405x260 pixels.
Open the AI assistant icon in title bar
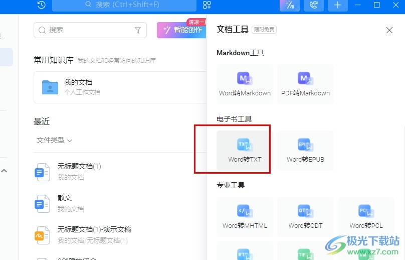tap(290, 5)
